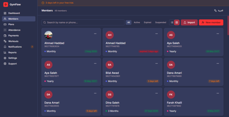Show Suspended members tab
The image size is (229, 117).
161,22
